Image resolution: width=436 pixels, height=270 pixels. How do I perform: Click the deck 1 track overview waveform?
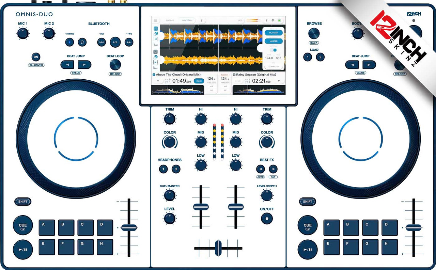coord(177,90)
